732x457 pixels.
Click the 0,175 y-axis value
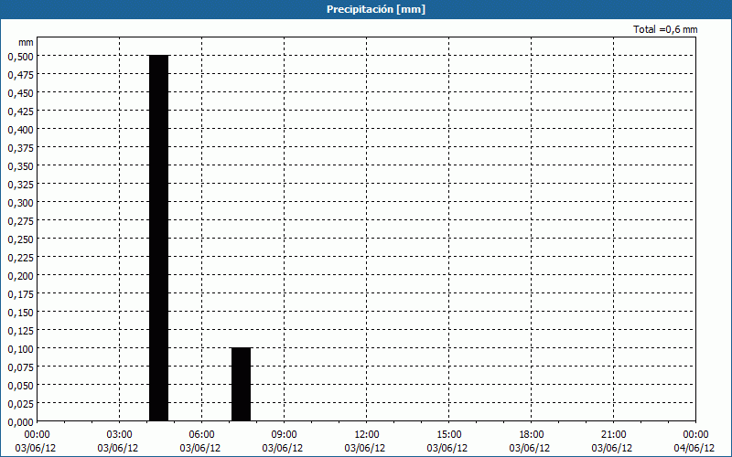pos(21,293)
